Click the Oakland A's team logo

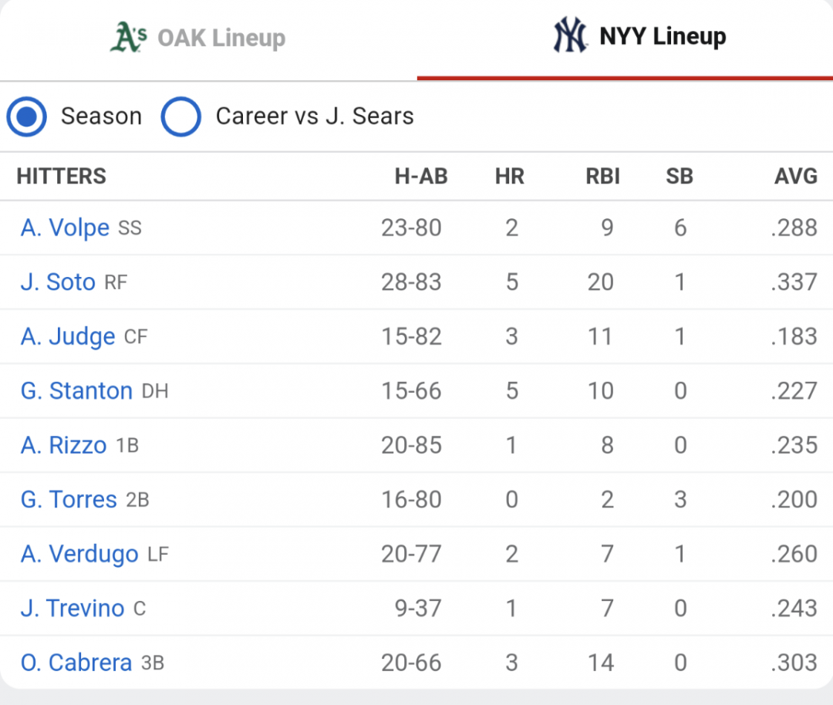(x=129, y=37)
